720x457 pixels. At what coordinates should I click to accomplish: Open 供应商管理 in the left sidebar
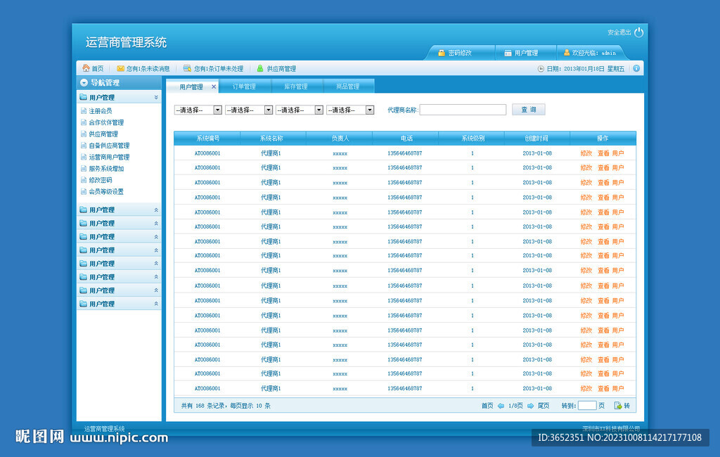pyautogui.click(x=103, y=134)
